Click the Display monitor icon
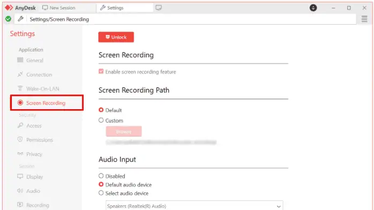Viewport: 374px width, 210px height. [20, 176]
